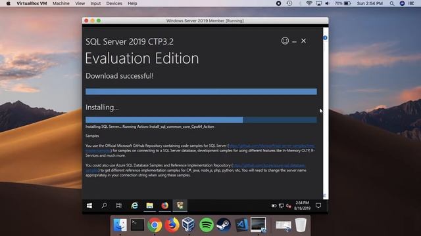Click the AirPlay display menu icon
The width and height of the screenshot is (421, 236).
tap(318, 3)
